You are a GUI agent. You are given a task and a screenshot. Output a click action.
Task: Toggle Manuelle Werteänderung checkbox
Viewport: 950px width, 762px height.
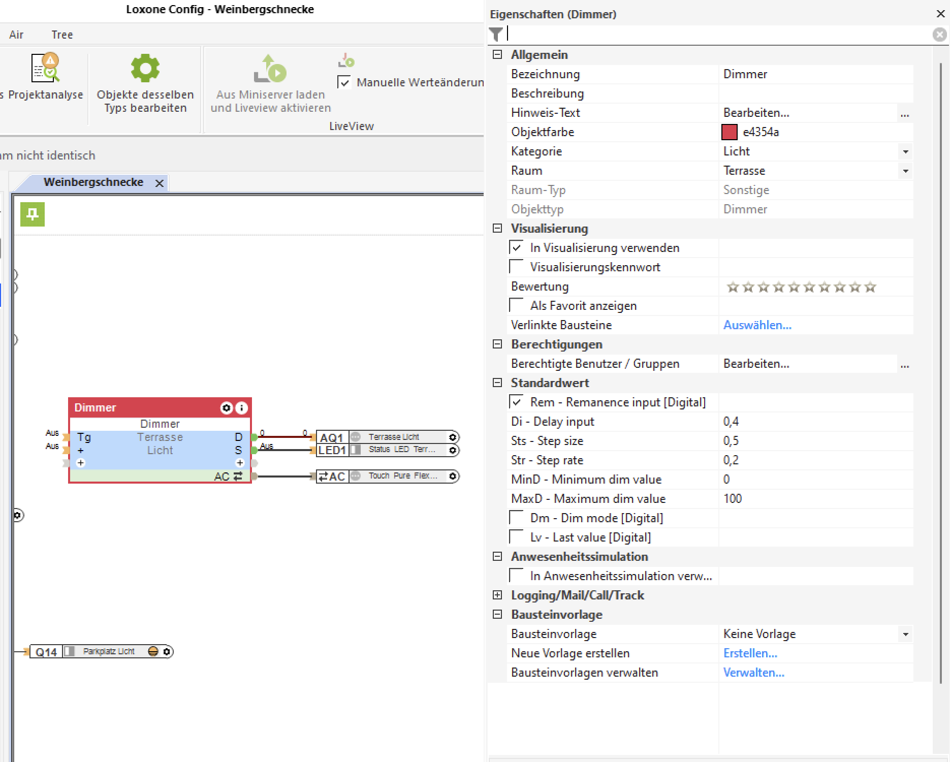pyautogui.click(x=344, y=82)
